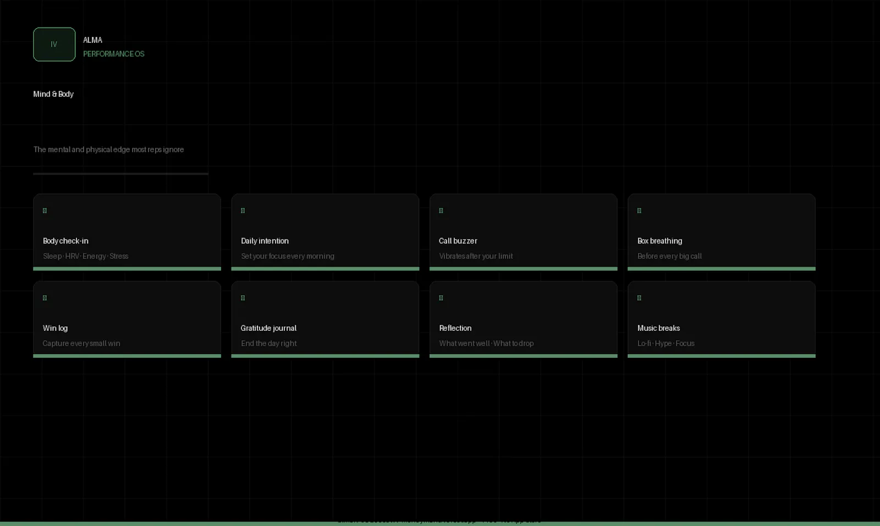
Task: Click the mental and physical edge tagline
Action: [108, 150]
